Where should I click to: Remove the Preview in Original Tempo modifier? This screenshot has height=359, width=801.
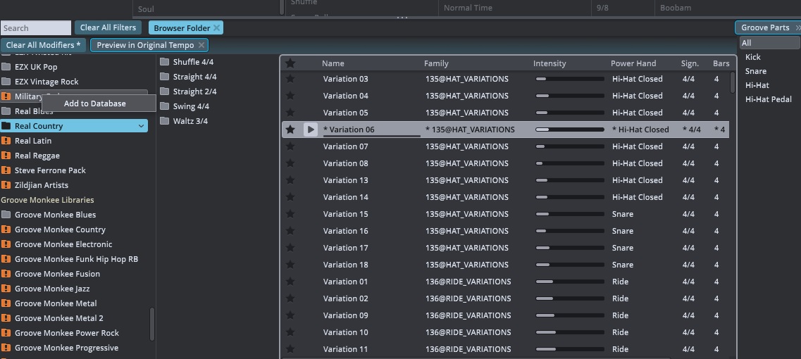201,45
